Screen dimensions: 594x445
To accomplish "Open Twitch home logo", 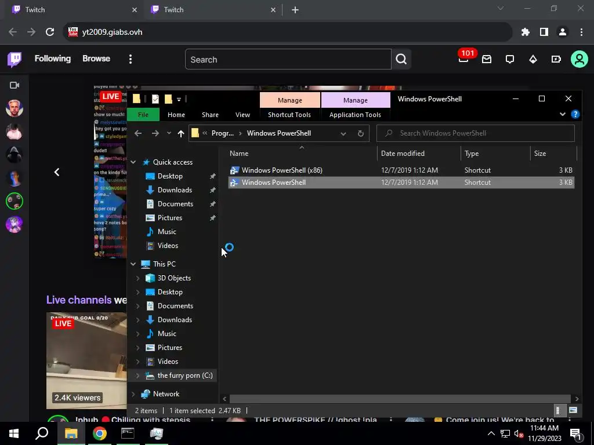I will click(15, 60).
